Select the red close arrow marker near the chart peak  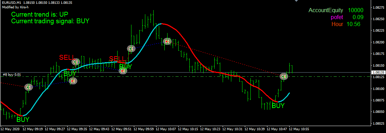(x=167, y=41)
